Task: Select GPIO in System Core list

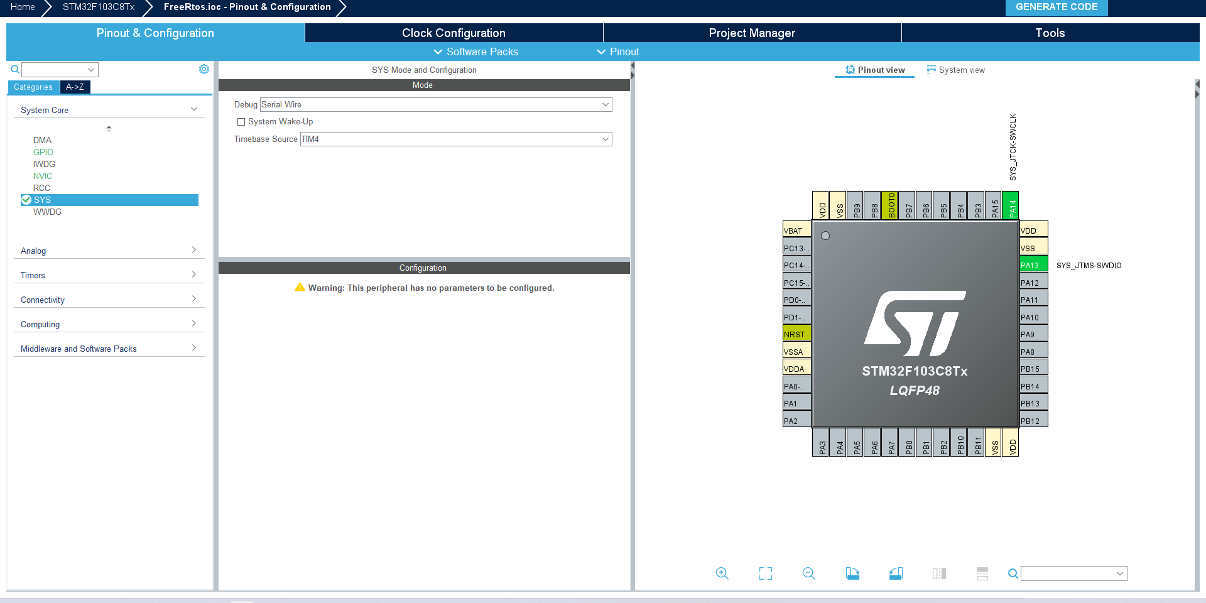Action: [43, 152]
